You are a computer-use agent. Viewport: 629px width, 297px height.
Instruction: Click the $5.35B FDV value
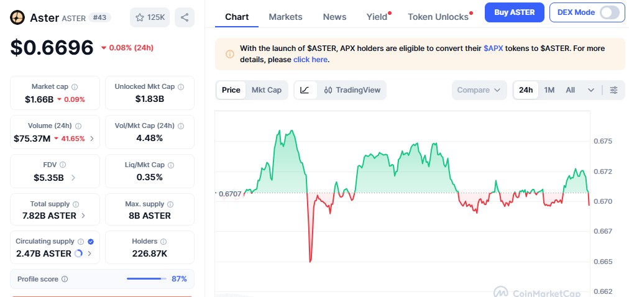tap(48, 178)
